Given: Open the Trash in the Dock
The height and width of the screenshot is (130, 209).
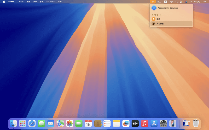Looking at the screenshot, I should tap(196, 123).
